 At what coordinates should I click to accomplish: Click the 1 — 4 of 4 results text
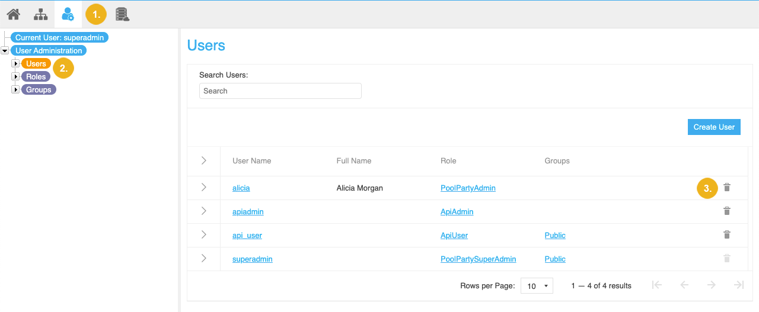(x=601, y=286)
